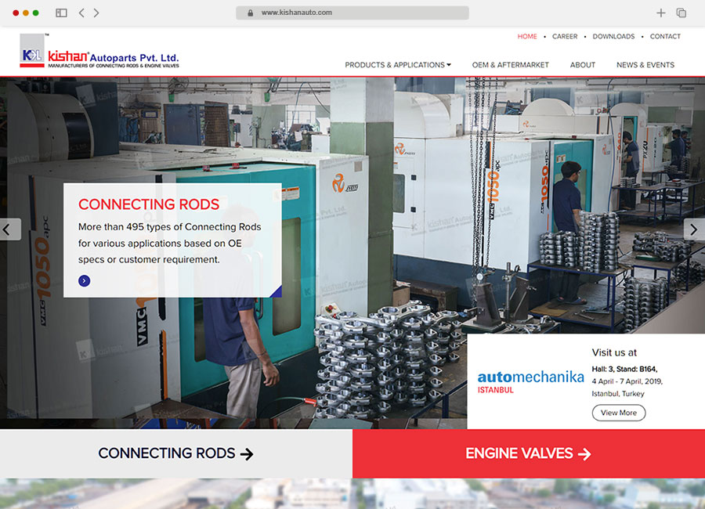The image size is (705, 509).
Task: Click the Automechanika Istanbul logo
Action: 530,381
